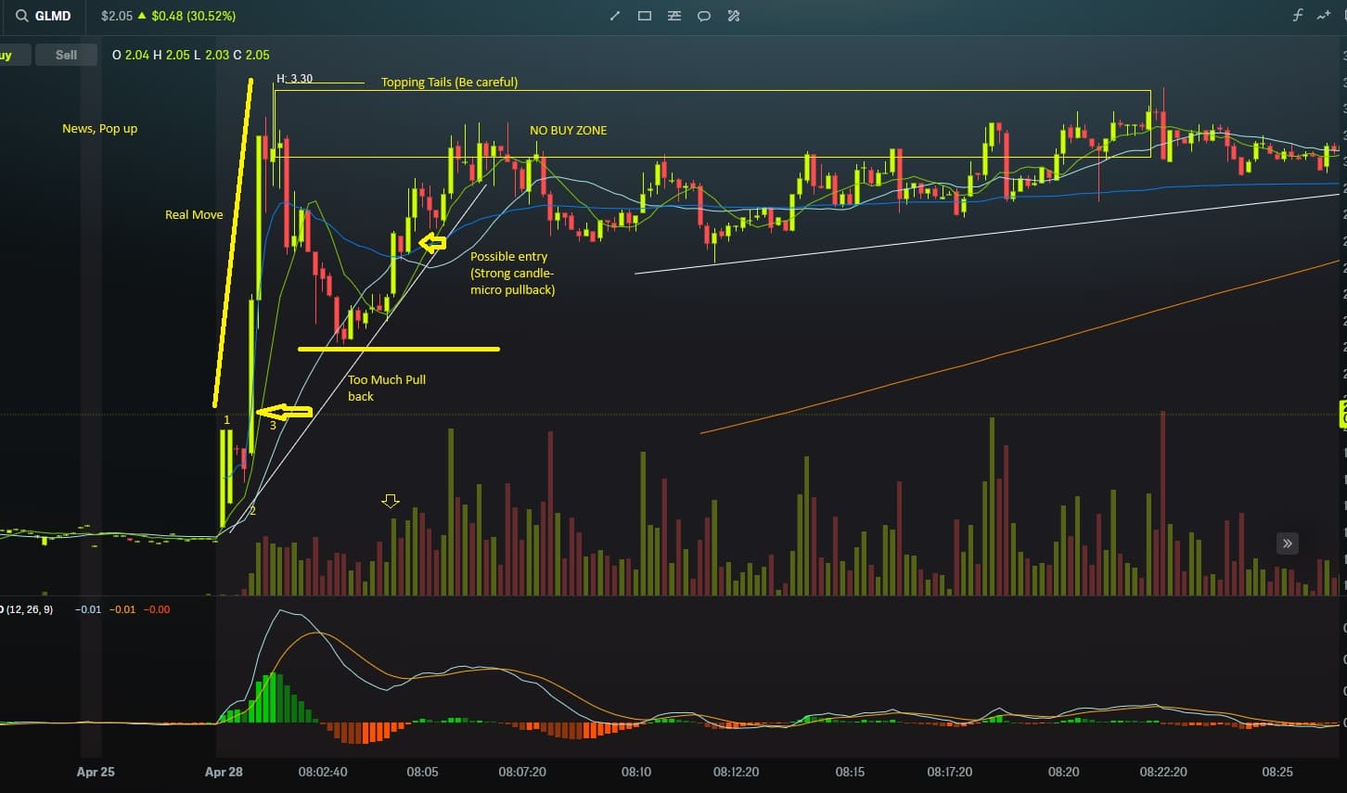Viewport: 1347px width, 793px height.
Task: Click the MACD (12, 26, 9) indicator label
Action: [27, 609]
